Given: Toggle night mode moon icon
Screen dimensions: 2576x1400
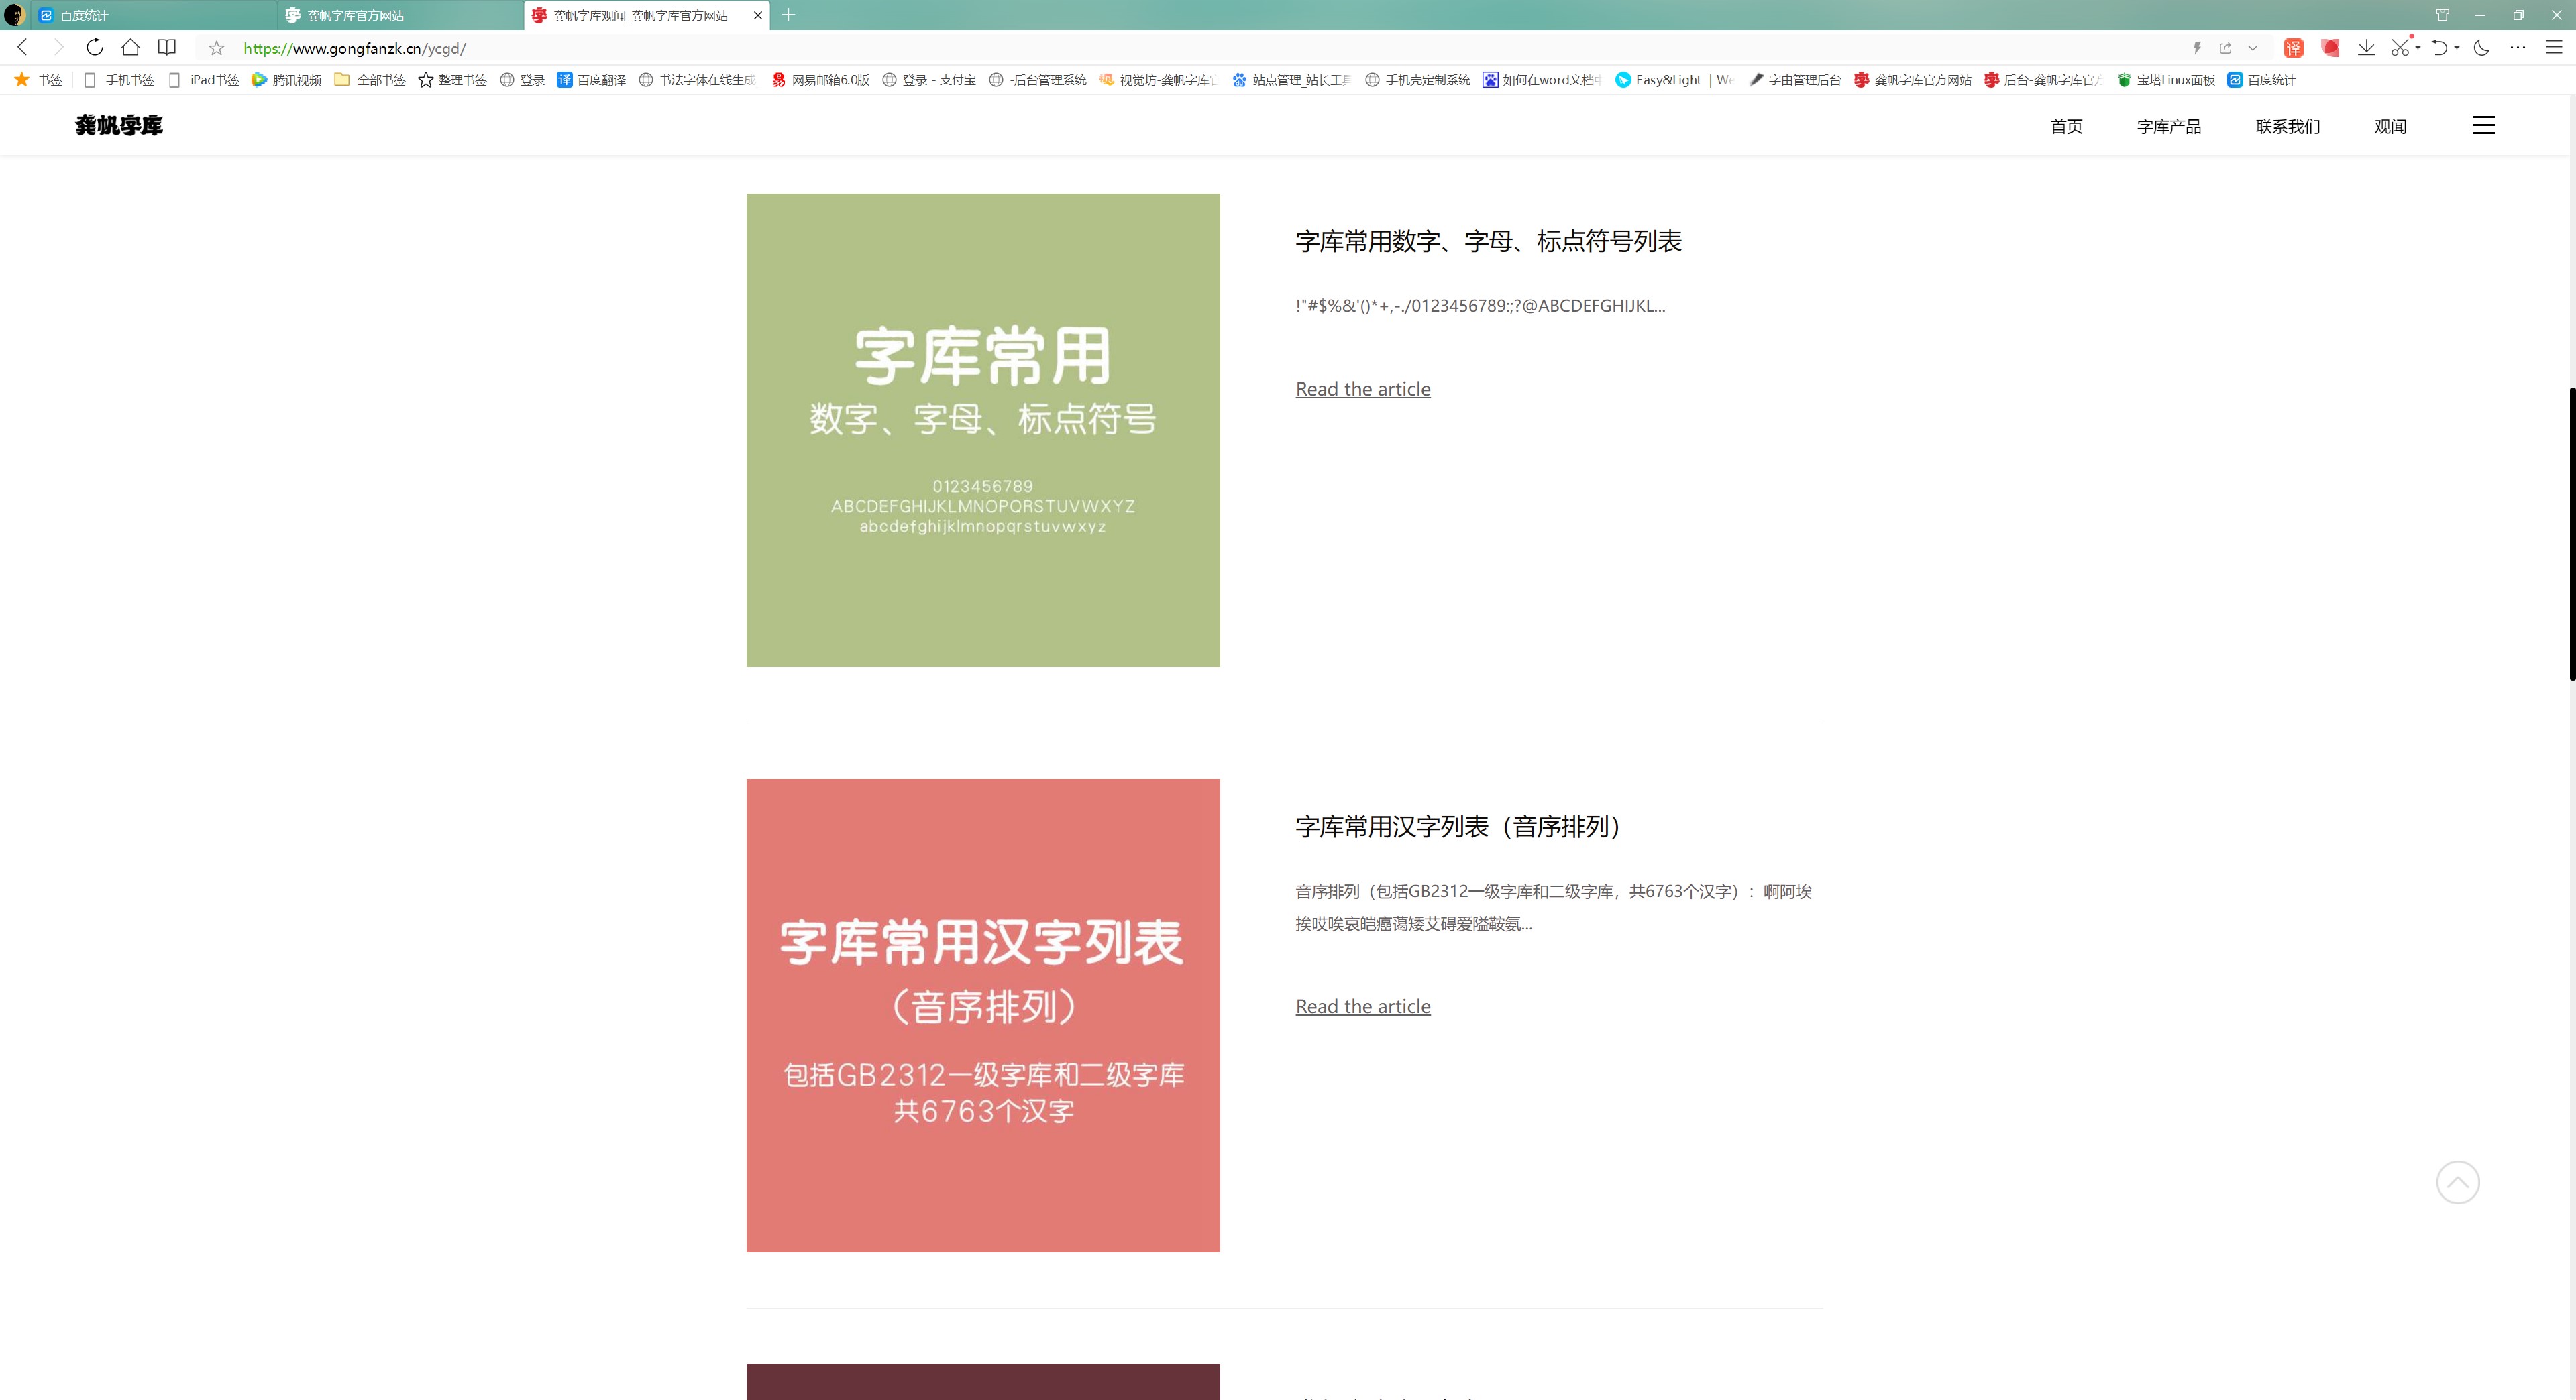Looking at the screenshot, I should (x=2481, y=48).
